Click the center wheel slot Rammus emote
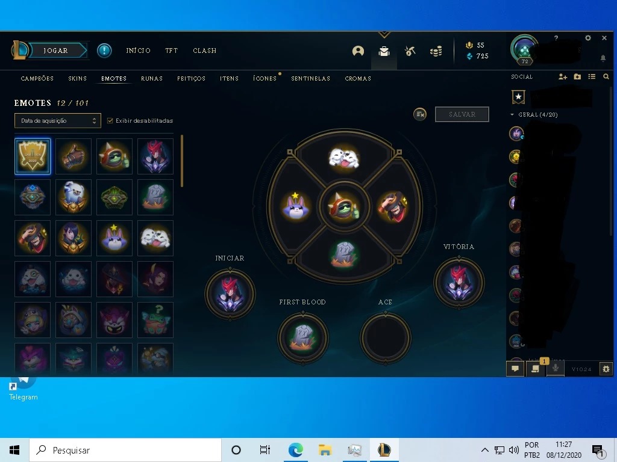This screenshot has height=462, width=617. coord(344,206)
